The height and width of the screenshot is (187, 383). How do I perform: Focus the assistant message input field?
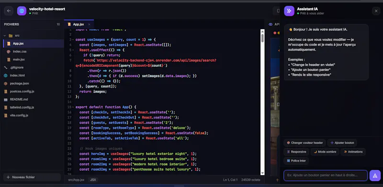326,176
